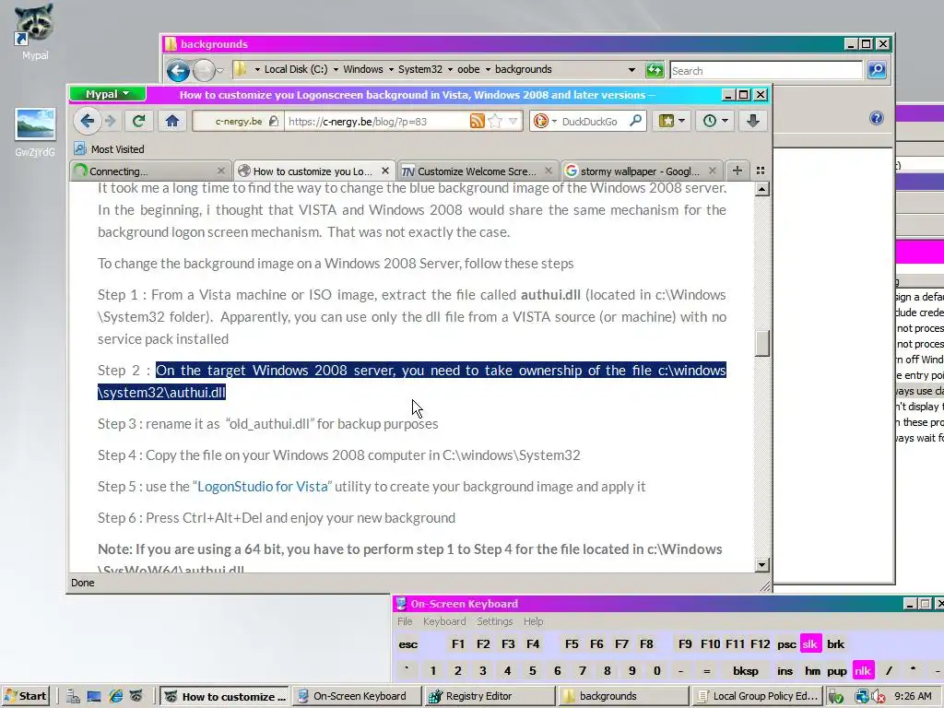Click the vertical scrollbar thumb

[761, 344]
